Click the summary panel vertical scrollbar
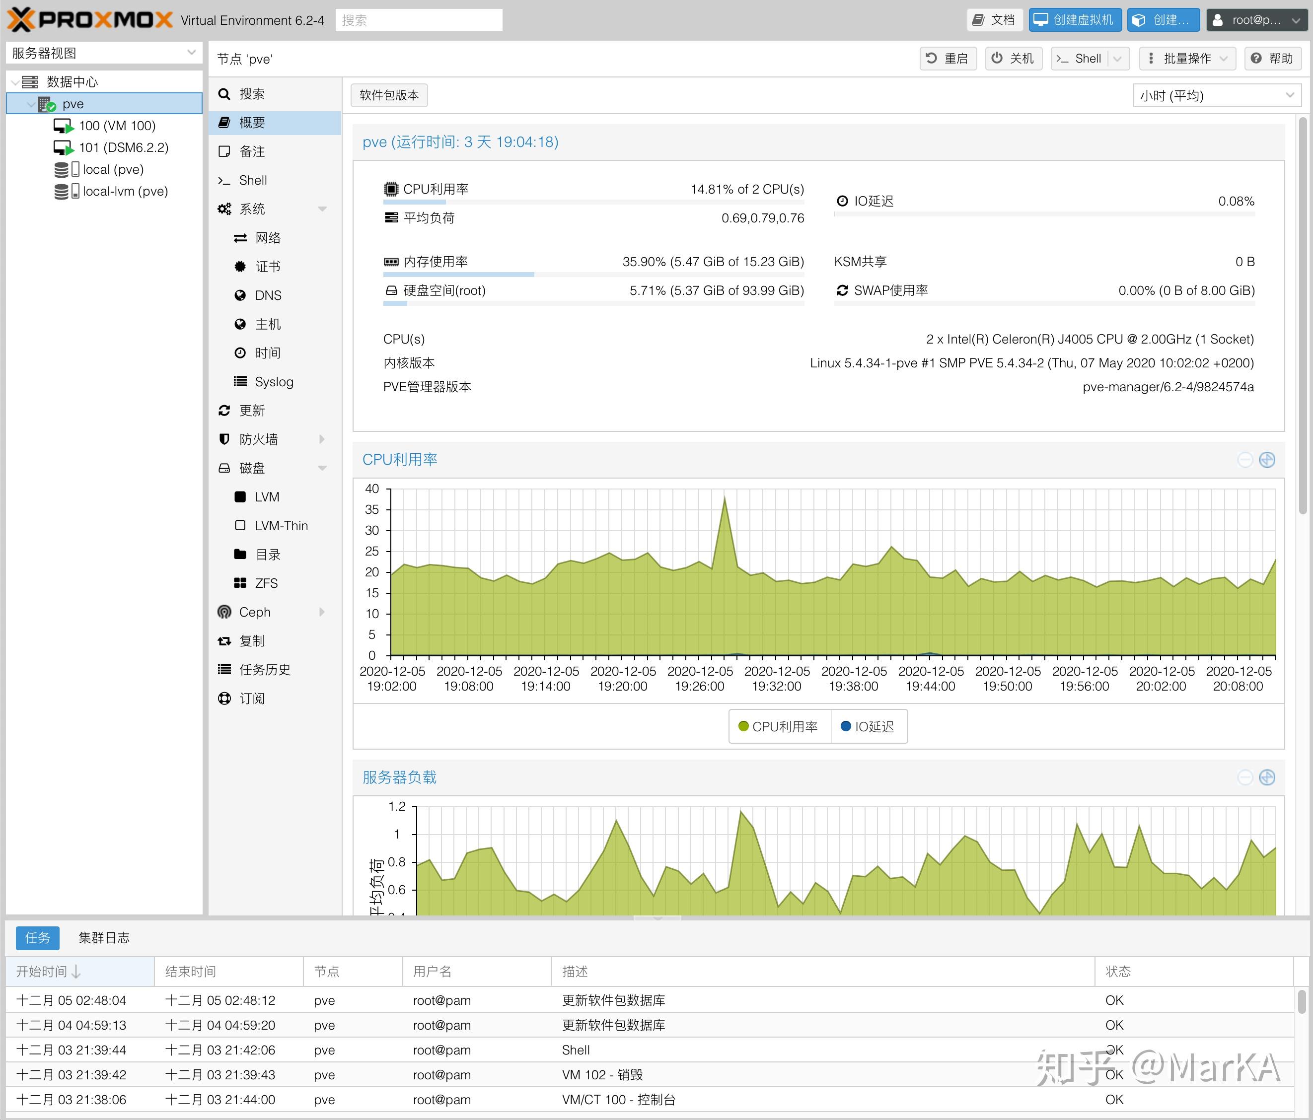Image resolution: width=1313 pixels, height=1120 pixels. pos(1302,315)
